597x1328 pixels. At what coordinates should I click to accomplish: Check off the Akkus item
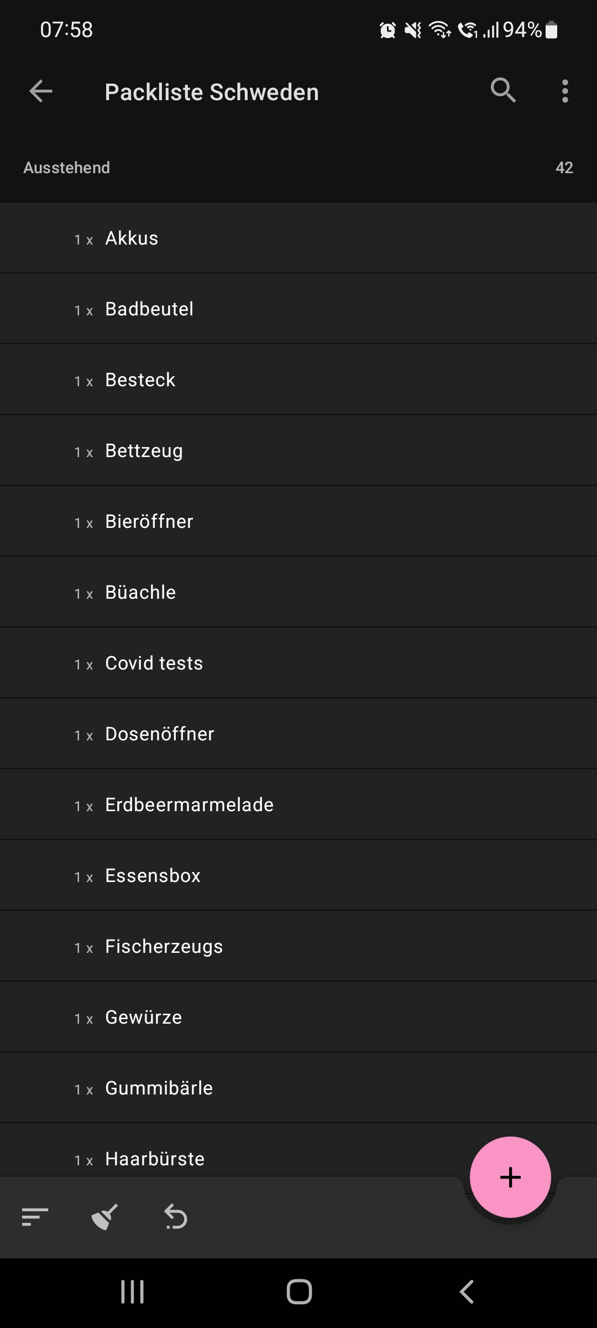click(x=298, y=238)
